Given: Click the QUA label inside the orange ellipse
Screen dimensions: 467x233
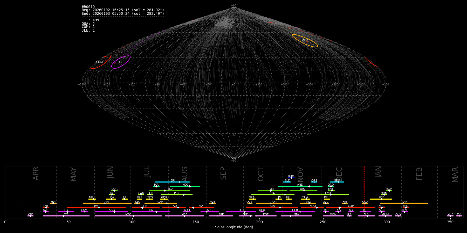Looking at the screenshot, I should [x=305, y=41].
